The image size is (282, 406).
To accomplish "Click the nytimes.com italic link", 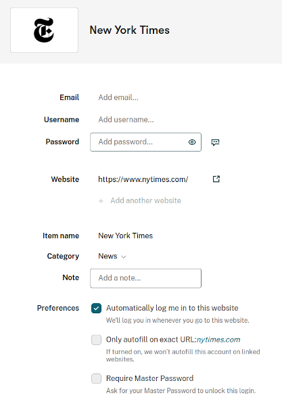I will coord(218,340).
